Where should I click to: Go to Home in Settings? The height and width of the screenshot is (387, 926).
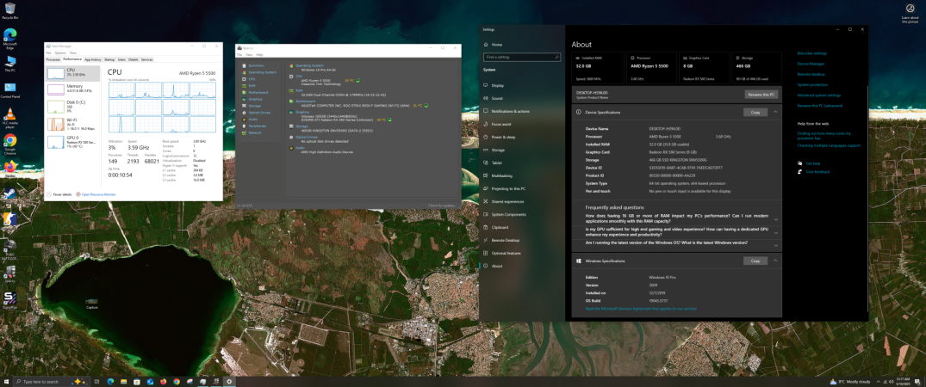(522, 44)
